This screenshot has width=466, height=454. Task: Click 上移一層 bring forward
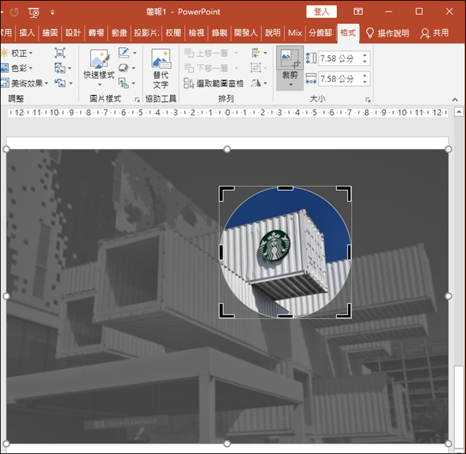pyautogui.click(x=206, y=53)
